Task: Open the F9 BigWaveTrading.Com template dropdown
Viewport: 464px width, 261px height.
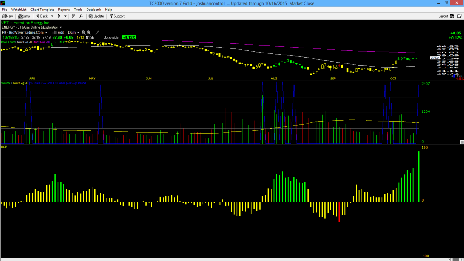Action: click(x=24, y=32)
